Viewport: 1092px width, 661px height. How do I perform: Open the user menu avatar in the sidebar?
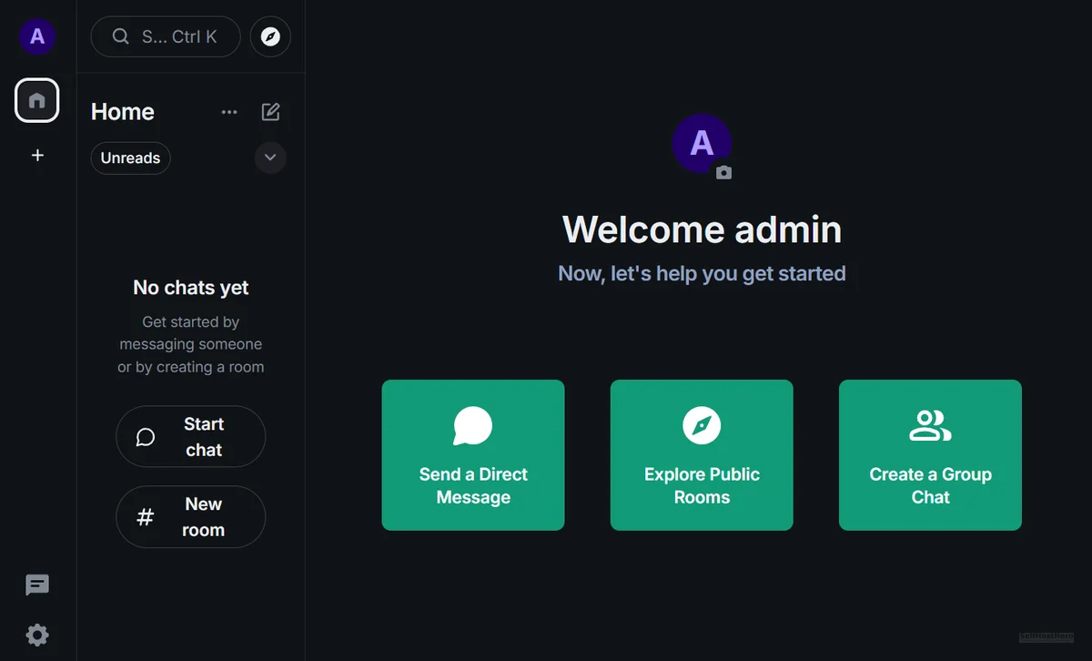tap(37, 36)
